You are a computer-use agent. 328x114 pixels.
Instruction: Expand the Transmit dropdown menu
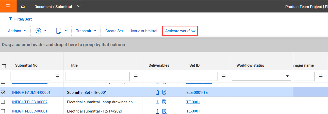point(86,31)
